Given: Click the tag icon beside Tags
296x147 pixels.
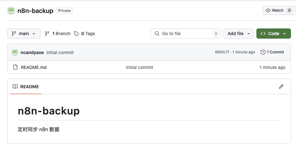Looking at the screenshot, I should 76,34.
